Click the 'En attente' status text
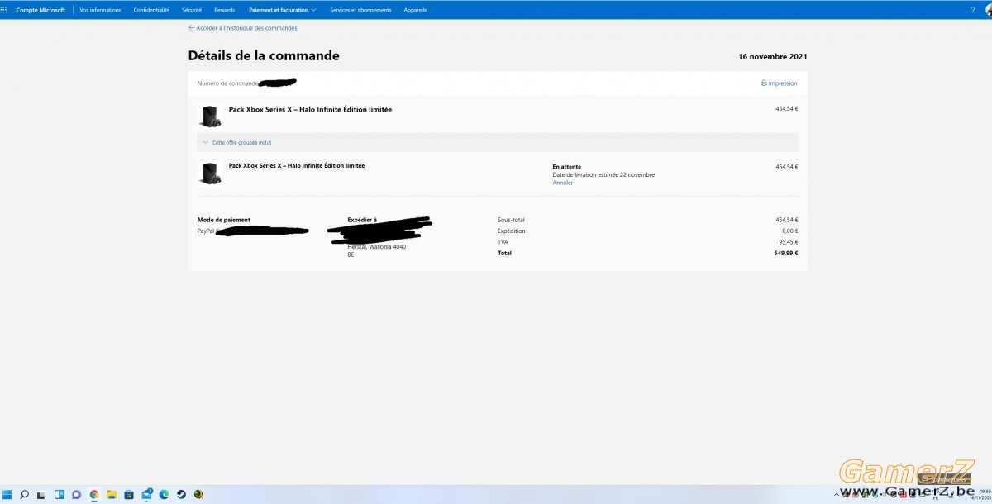The image size is (992, 504). tap(566, 167)
